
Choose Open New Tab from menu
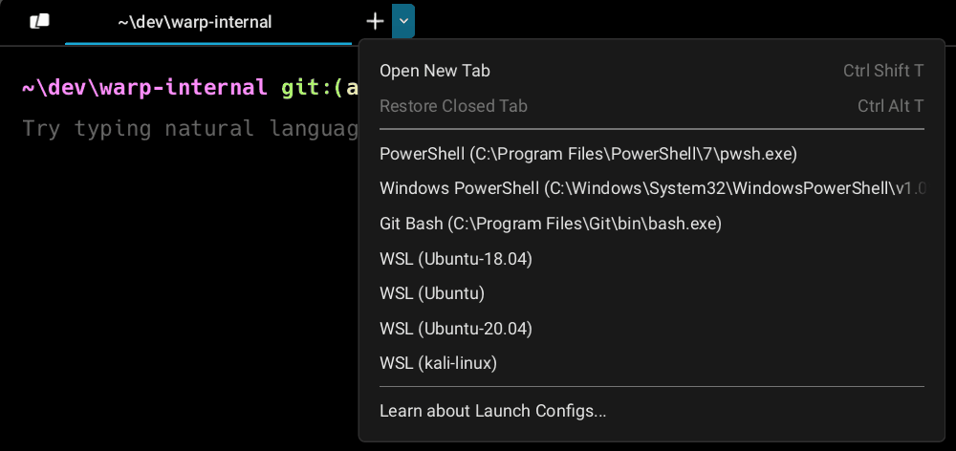pyautogui.click(x=435, y=71)
